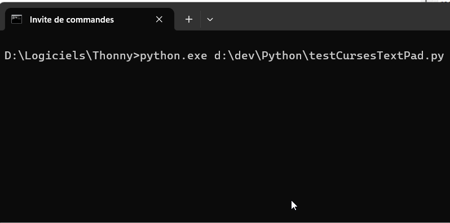Expand the terminal profiles dropdown chevron

point(210,19)
